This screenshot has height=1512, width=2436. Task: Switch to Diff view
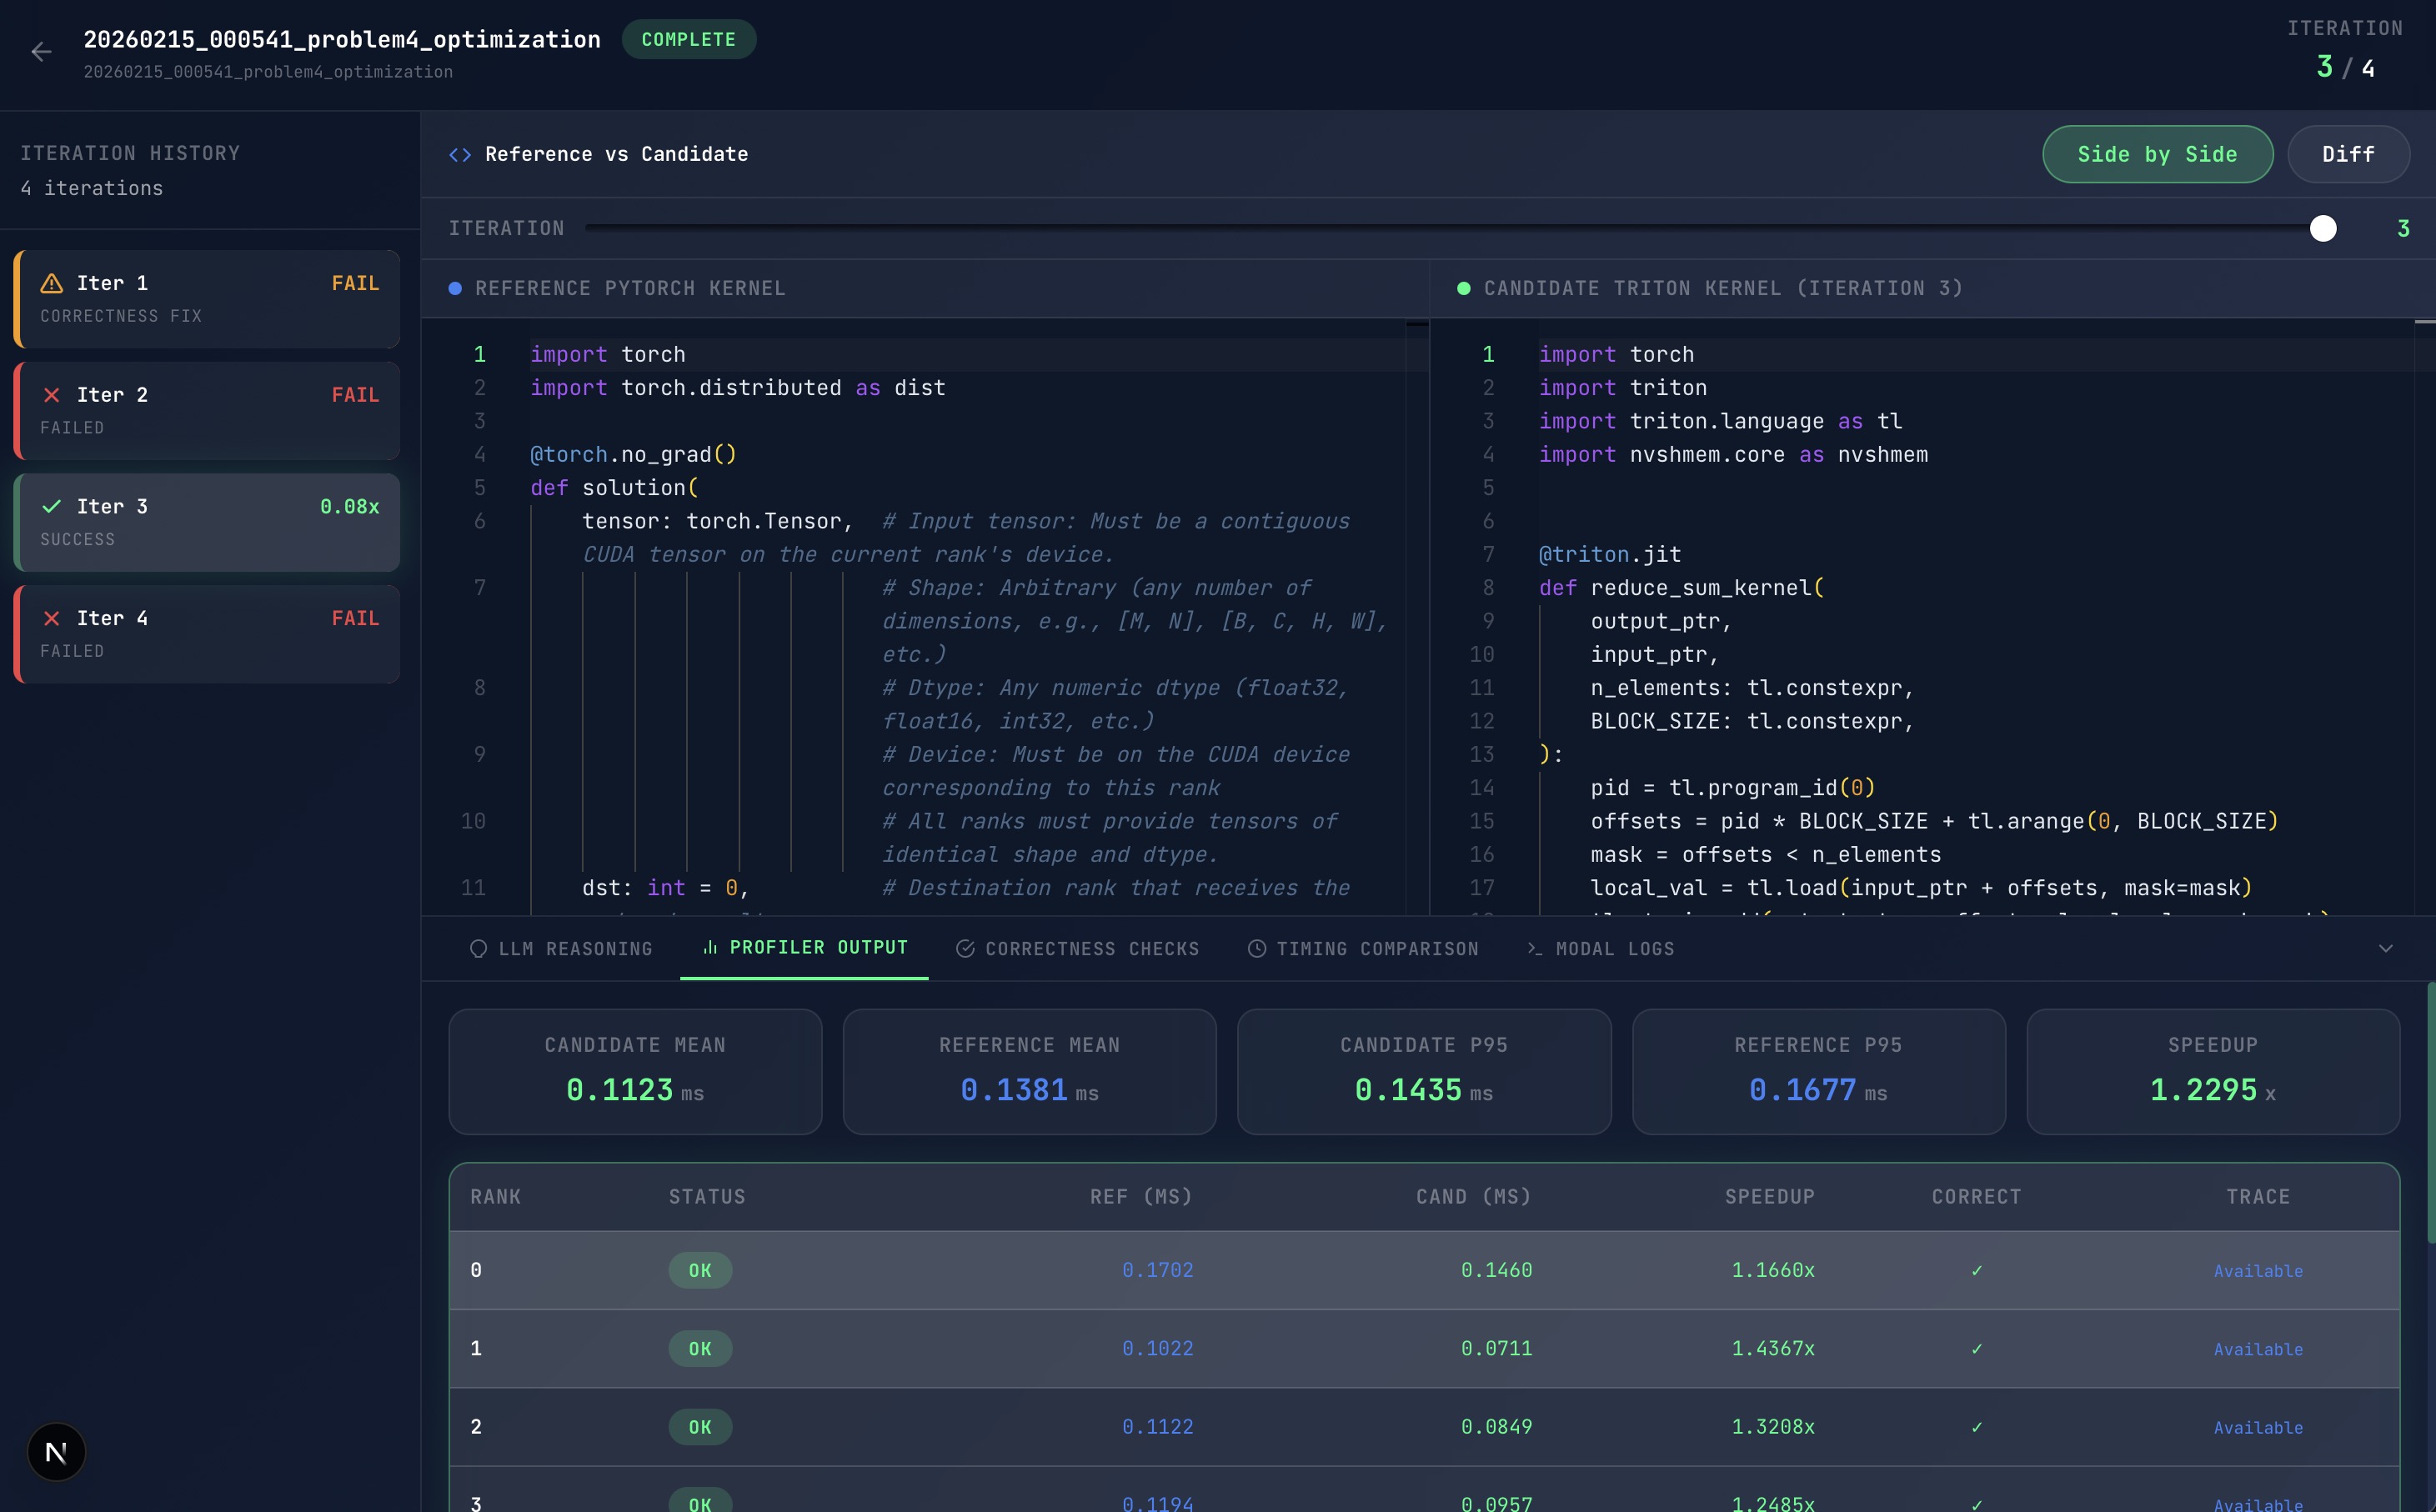(x=2347, y=155)
